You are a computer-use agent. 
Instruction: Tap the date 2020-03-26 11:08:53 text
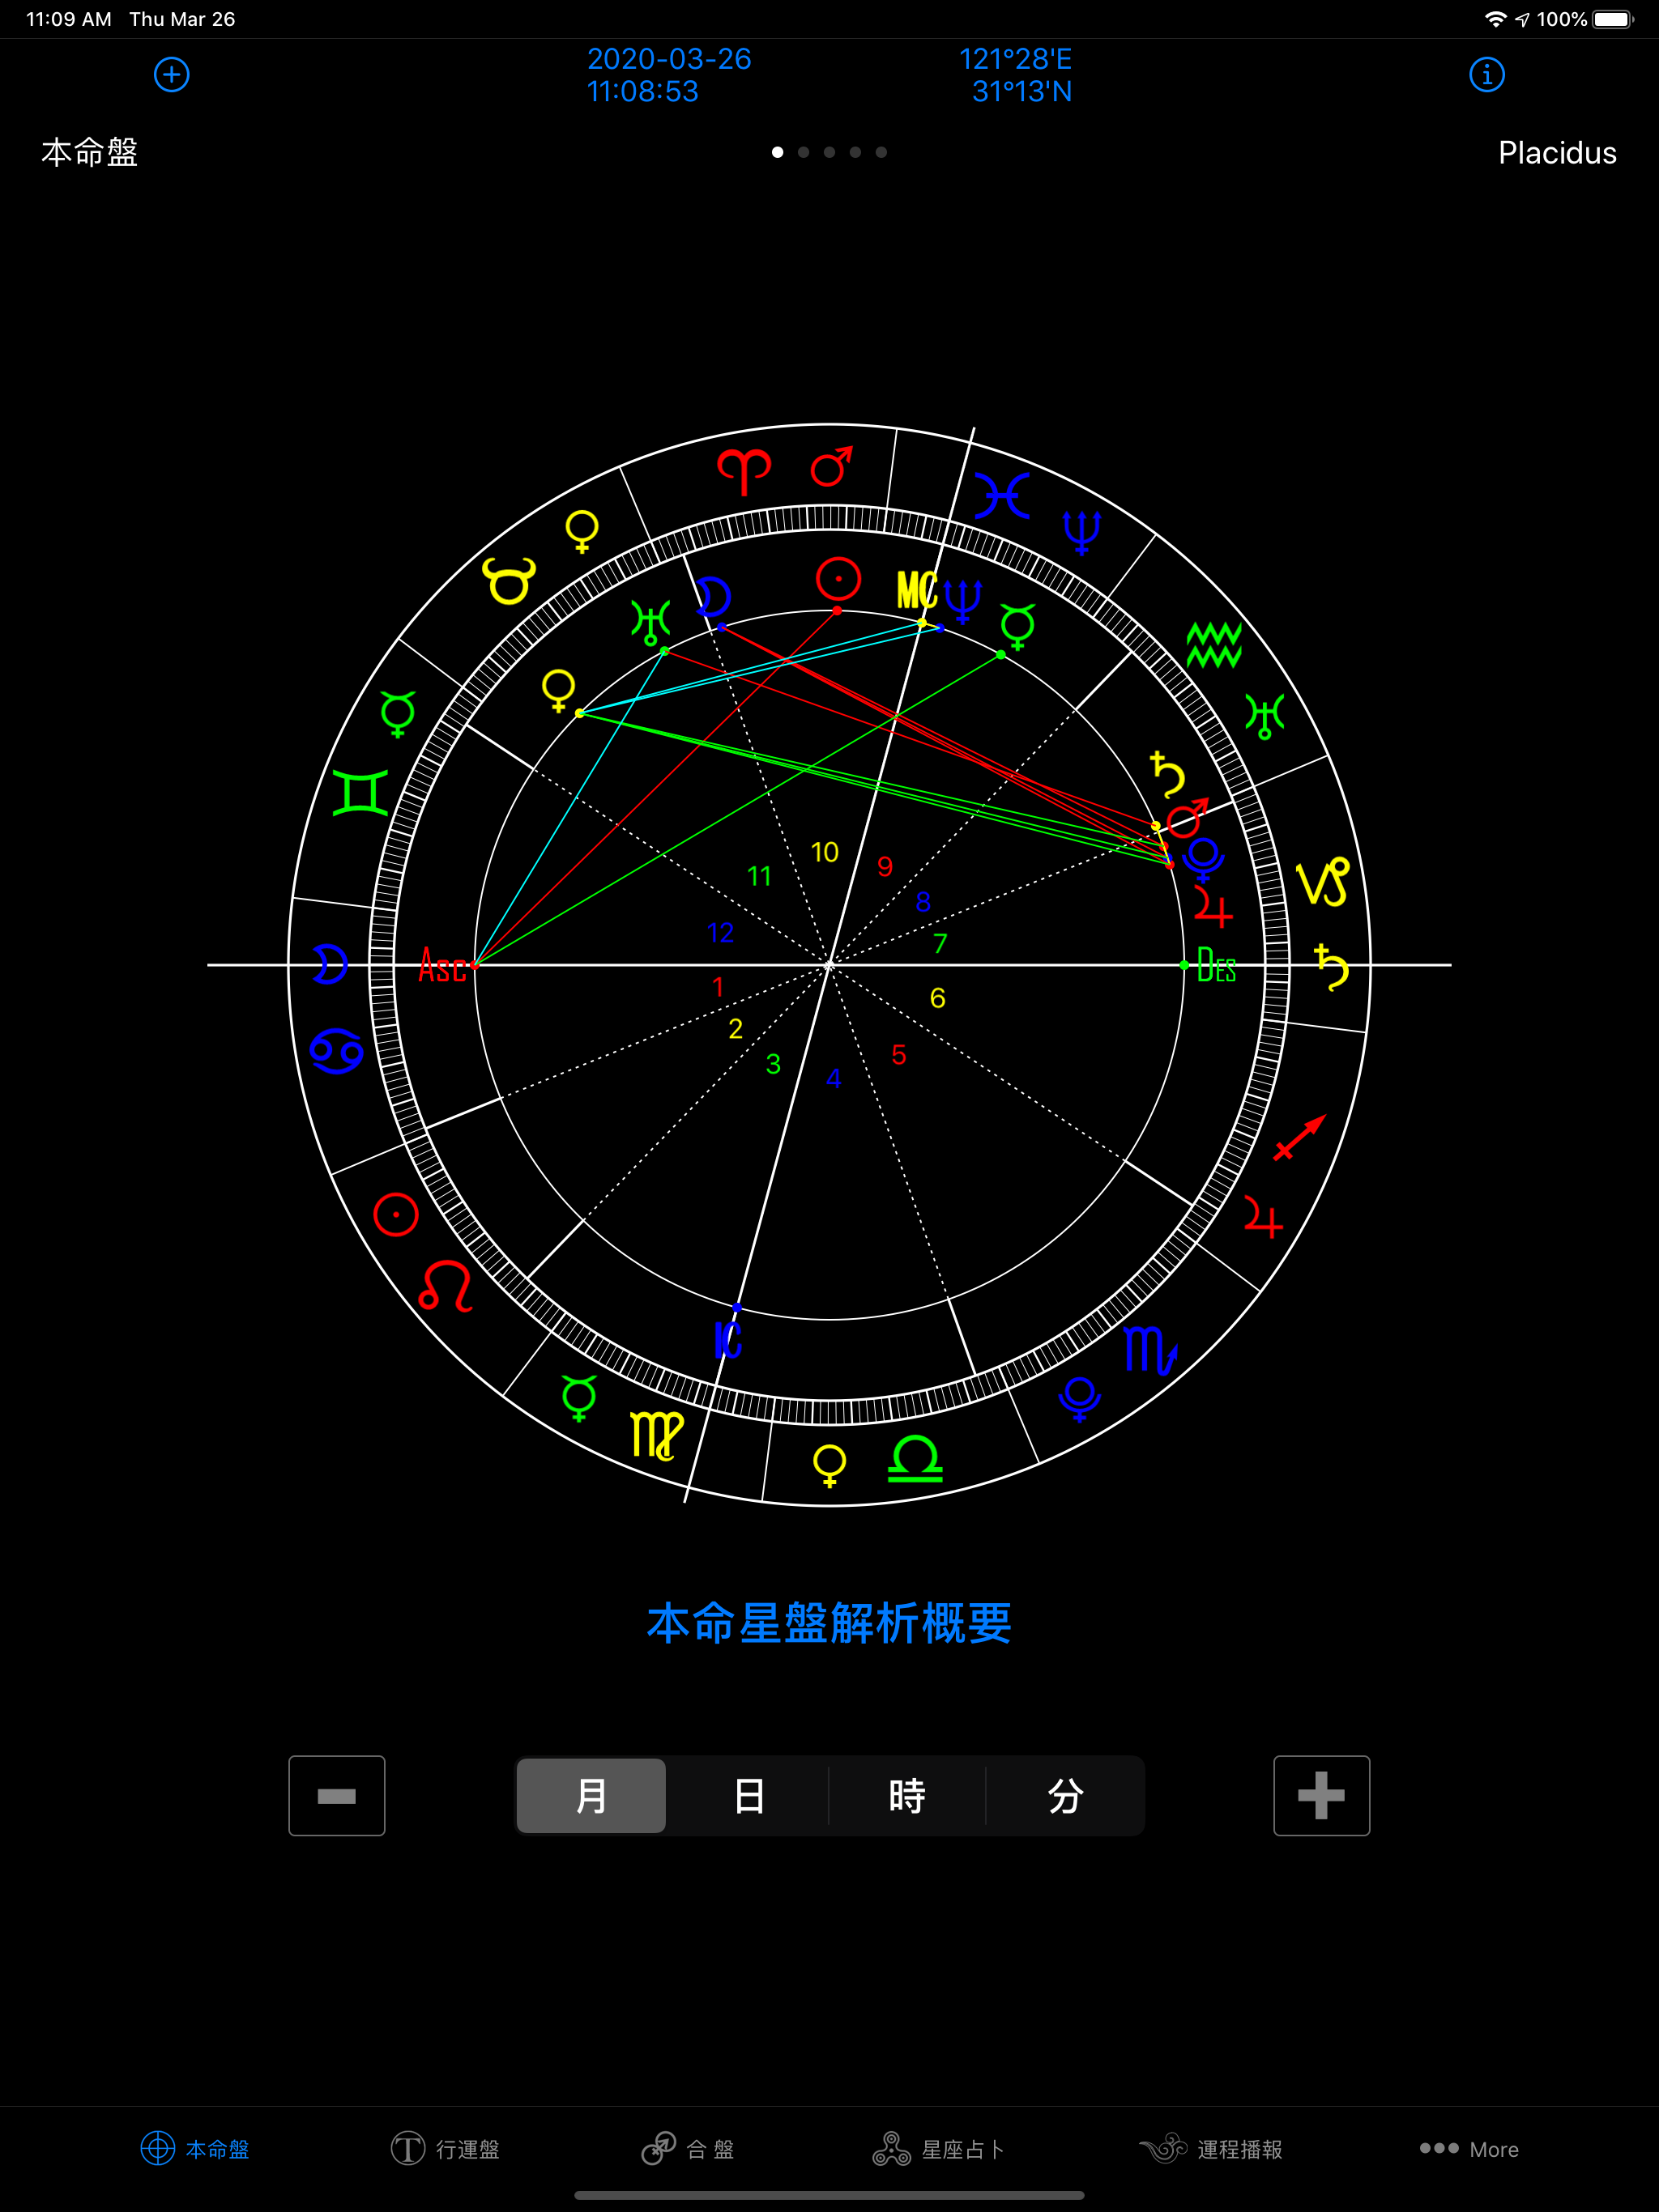click(668, 75)
